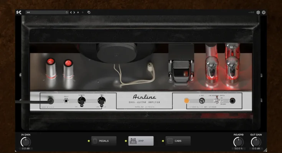This screenshot has height=153, width=282.
Task: Open the settings gear icon
Action: [258, 12]
